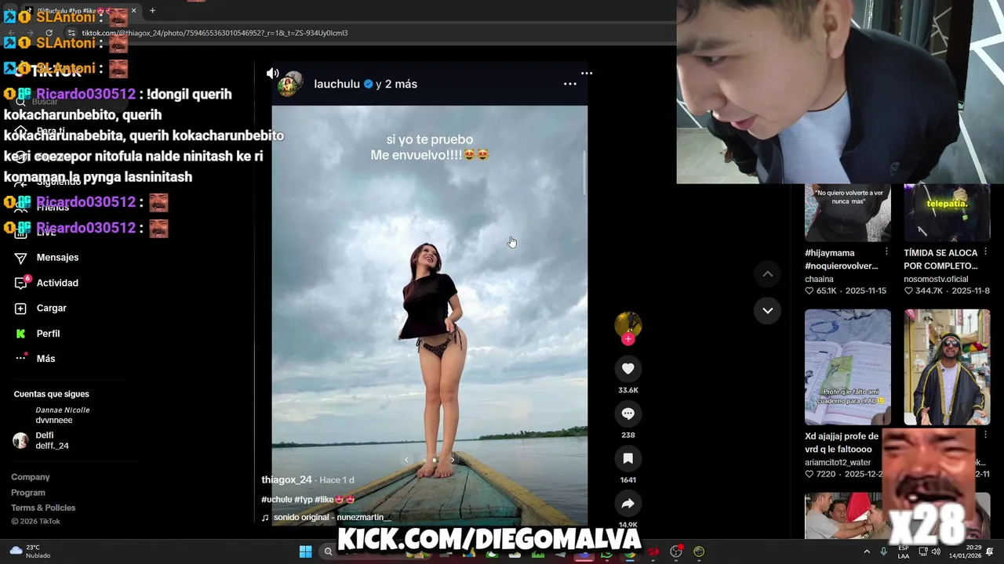1004x564 pixels.
Task: Open the comments with 238 count
Action: tap(627, 414)
